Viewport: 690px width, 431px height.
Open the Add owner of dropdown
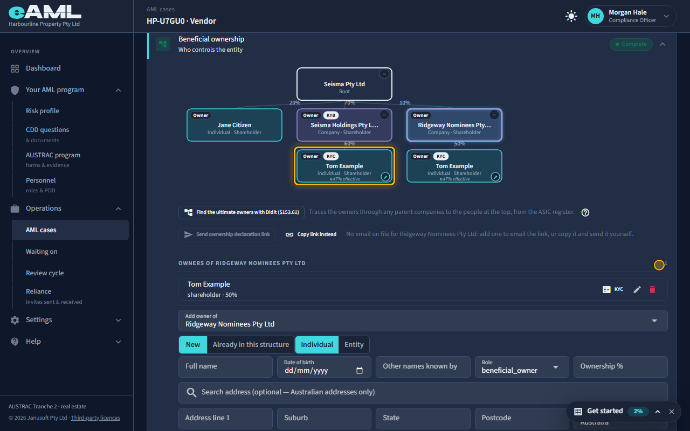pyautogui.click(x=423, y=321)
